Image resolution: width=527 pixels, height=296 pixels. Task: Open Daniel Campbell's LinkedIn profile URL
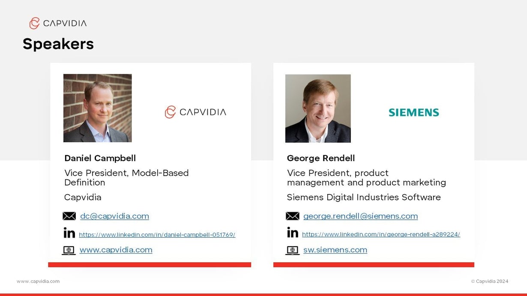(157, 235)
